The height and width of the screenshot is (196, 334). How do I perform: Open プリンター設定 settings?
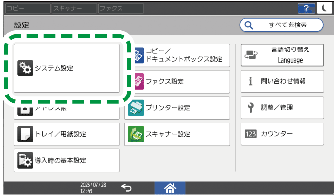pos(177,108)
